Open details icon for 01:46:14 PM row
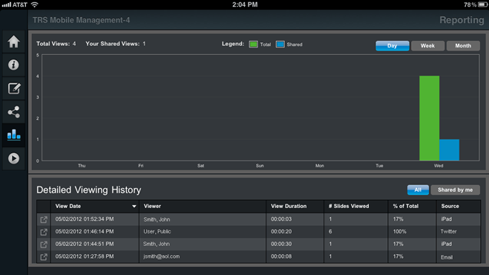This screenshot has height=275, width=489. click(44, 232)
